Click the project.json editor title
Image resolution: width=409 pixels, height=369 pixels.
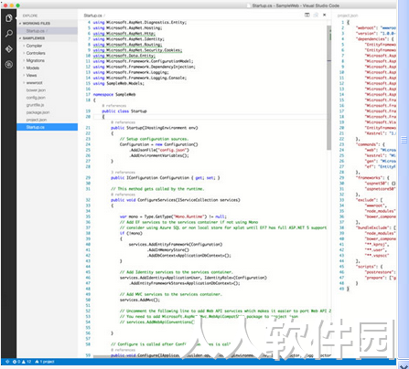(x=348, y=16)
